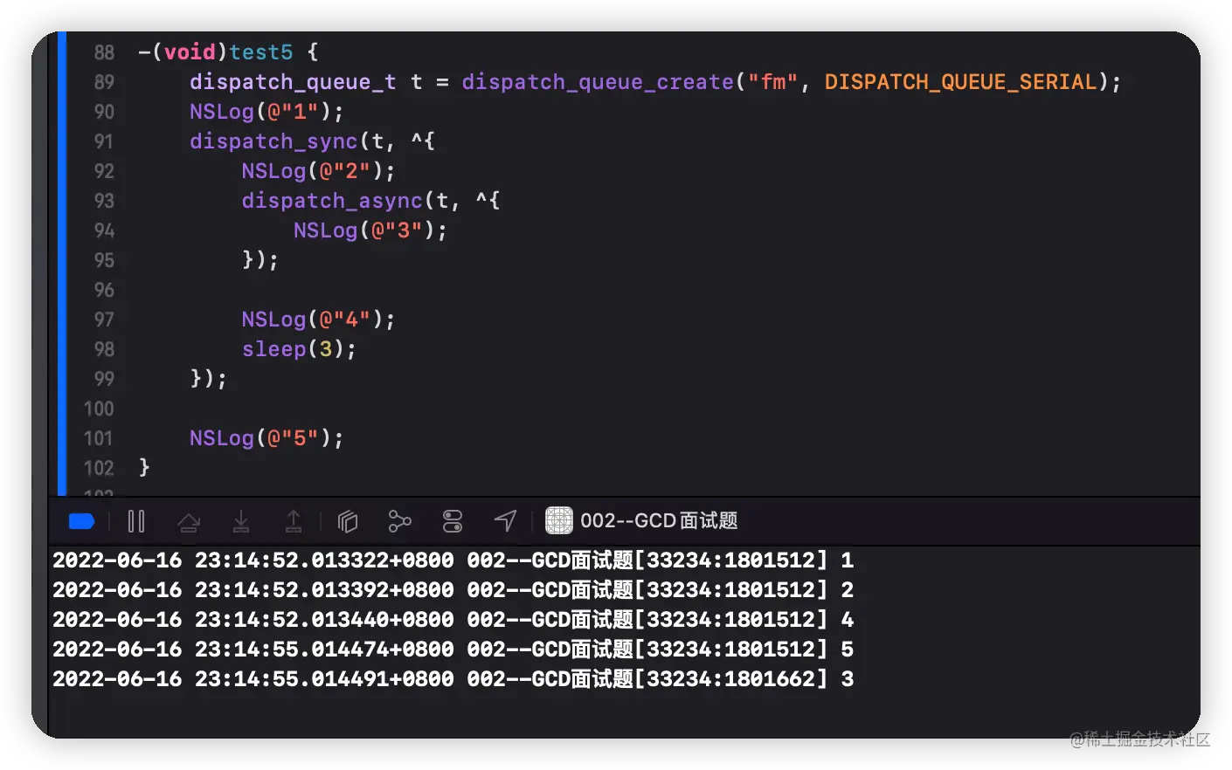Click the NSLog(@"5") statement
The height and width of the screenshot is (770, 1232).
[x=266, y=438]
